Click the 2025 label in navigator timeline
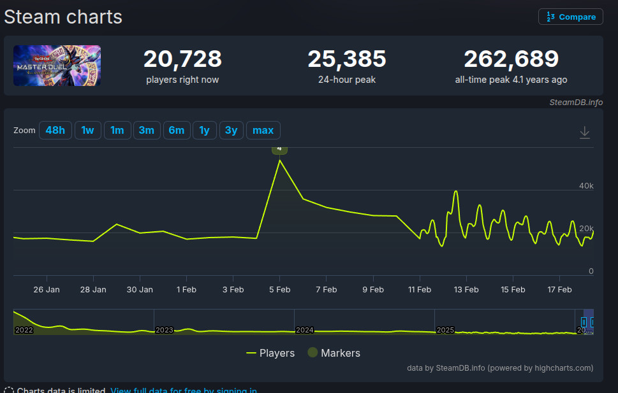The width and height of the screenshot is (618, 393). tap(445, 330)
